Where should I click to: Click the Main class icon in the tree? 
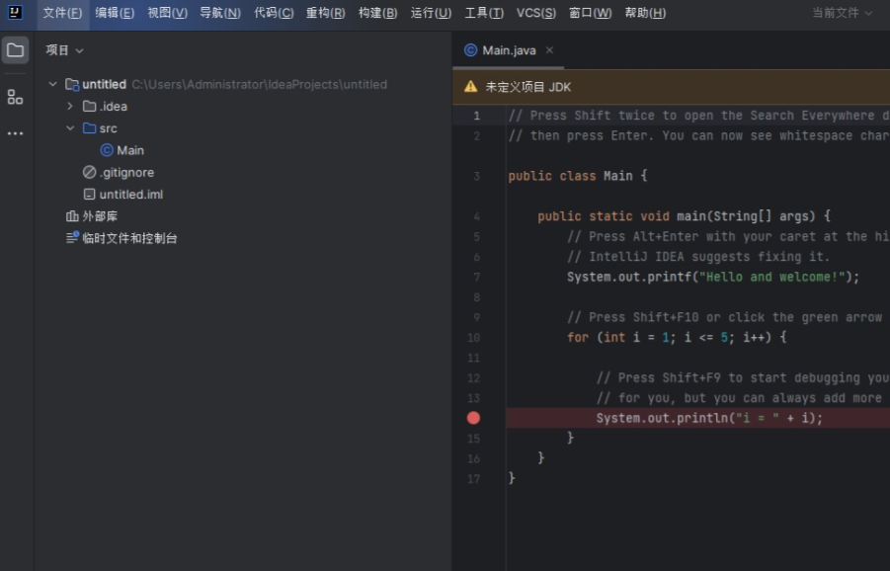tap(106, 150)
